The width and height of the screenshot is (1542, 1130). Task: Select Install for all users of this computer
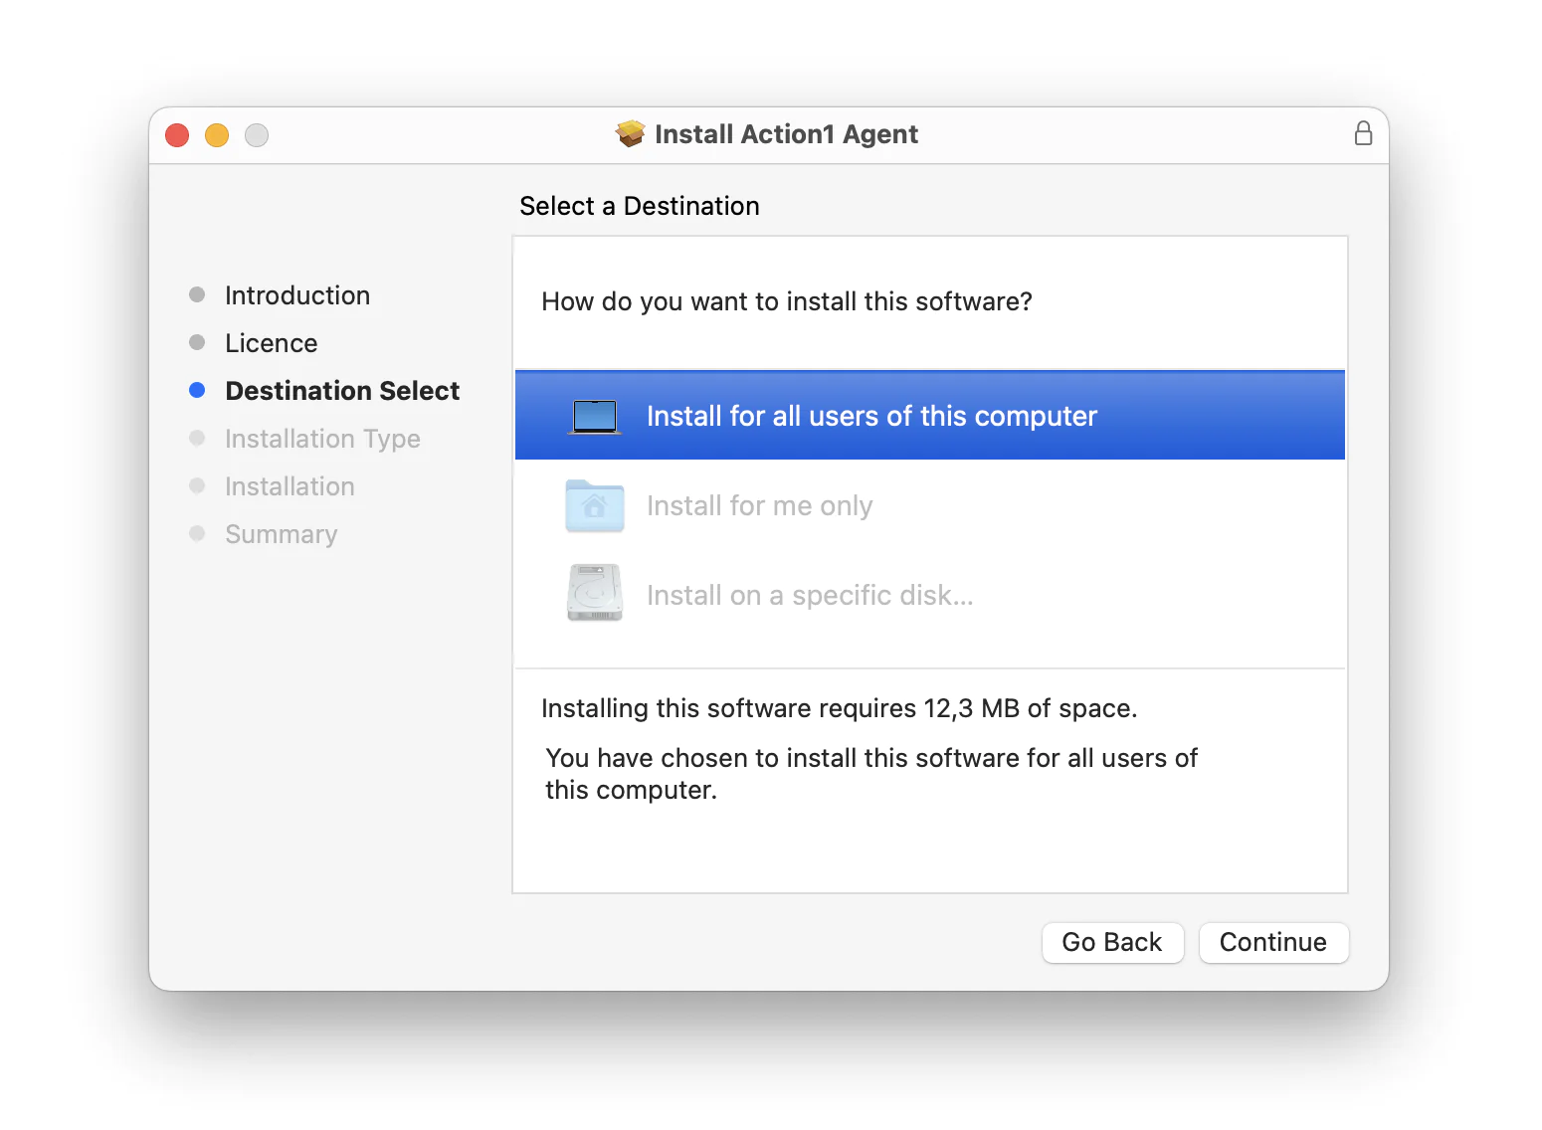871,415
